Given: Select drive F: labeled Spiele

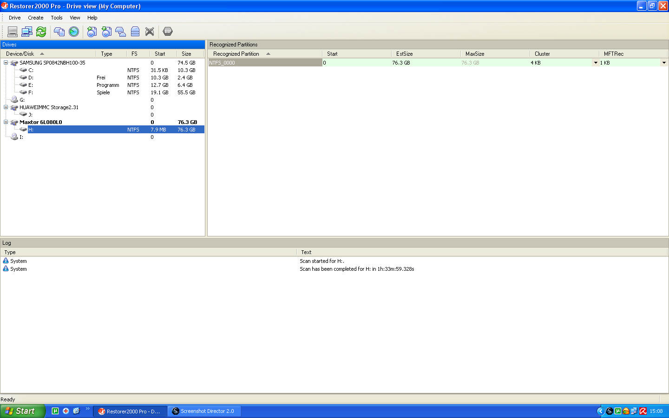Looking at the screenshot, I should pos(31,92).
